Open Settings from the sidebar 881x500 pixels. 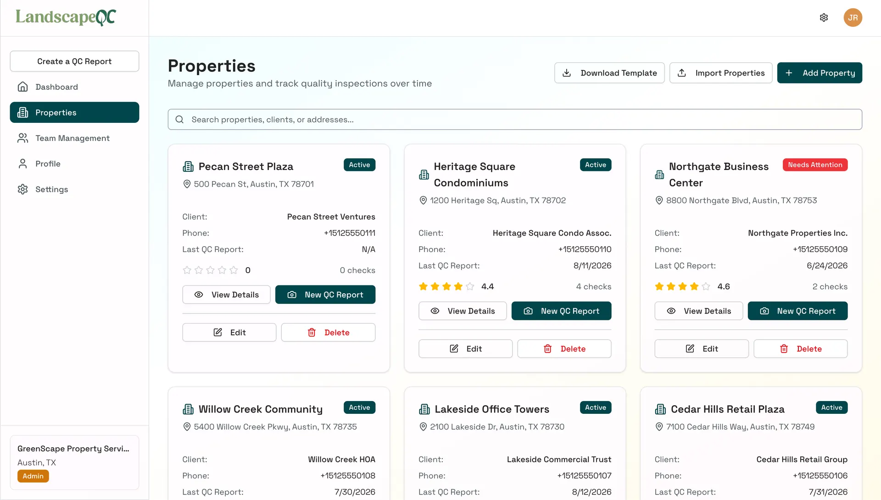74,190
